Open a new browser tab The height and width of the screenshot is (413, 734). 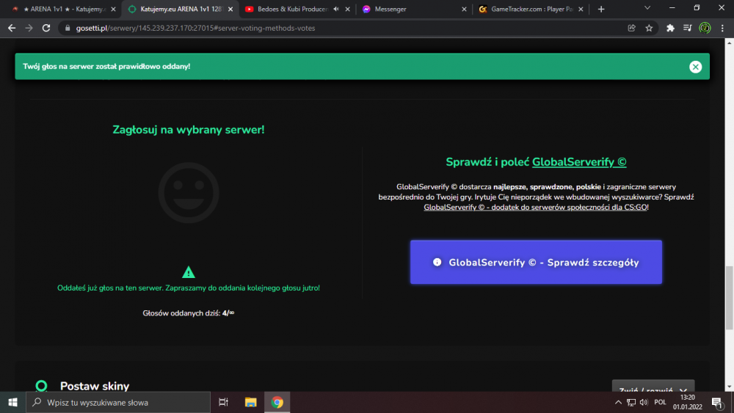coord(601,9)
